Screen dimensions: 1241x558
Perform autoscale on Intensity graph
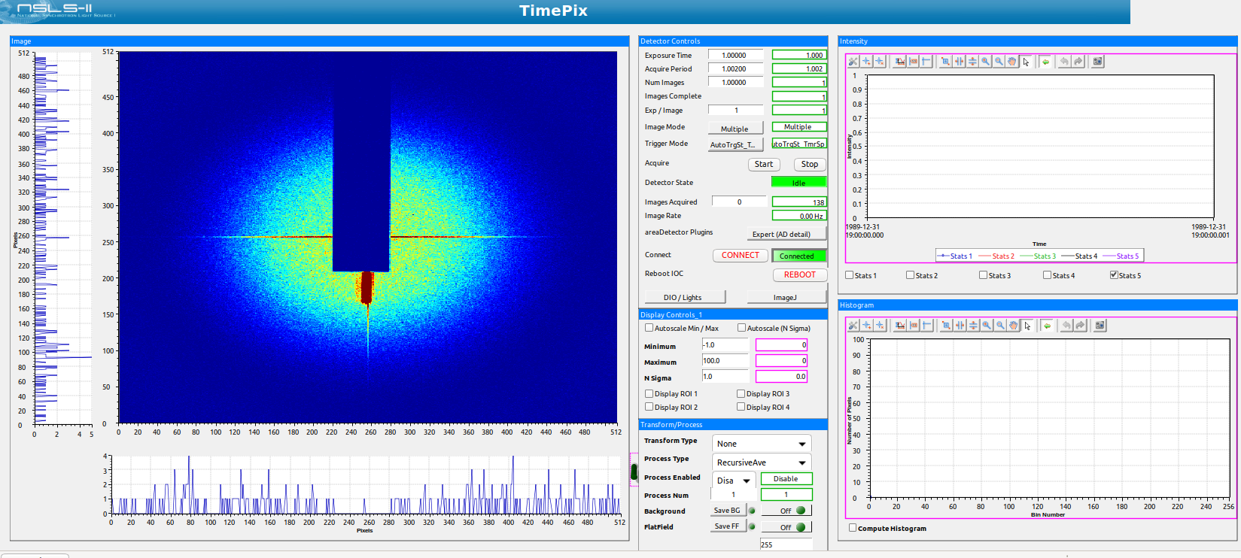(x=900, y=62)
